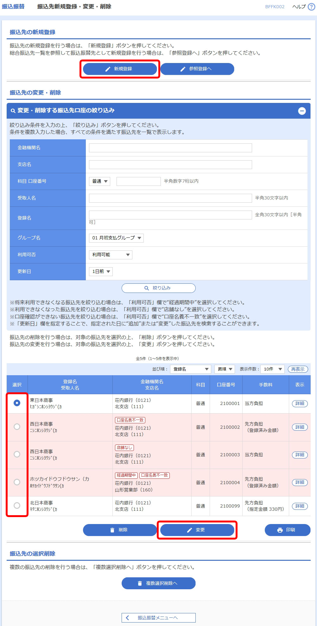Click the 経過期間中 status badge
The width and height of the screenshot is (317, 626).
click(126, 475)
